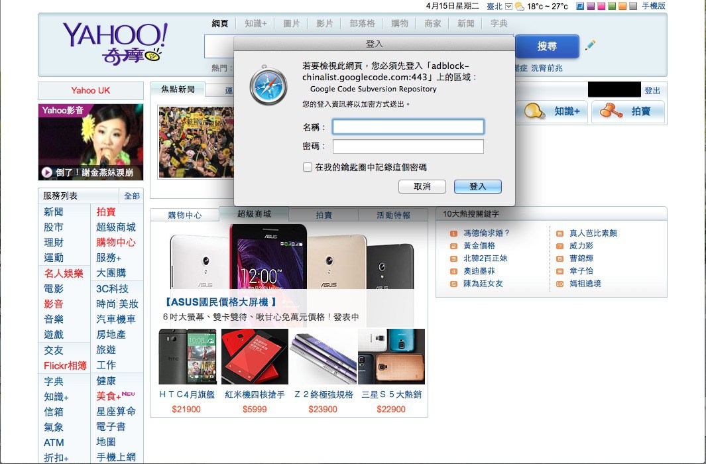Image resolution: width=706 pixels, height=464 pixels.
Task: Open 電子書 in the service list
Action: (x=111, y=427)
